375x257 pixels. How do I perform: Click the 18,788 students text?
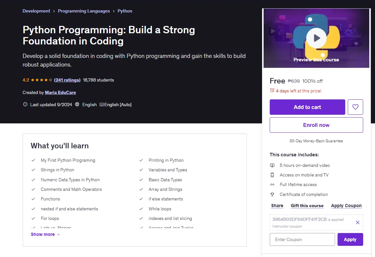pos(98,80)
